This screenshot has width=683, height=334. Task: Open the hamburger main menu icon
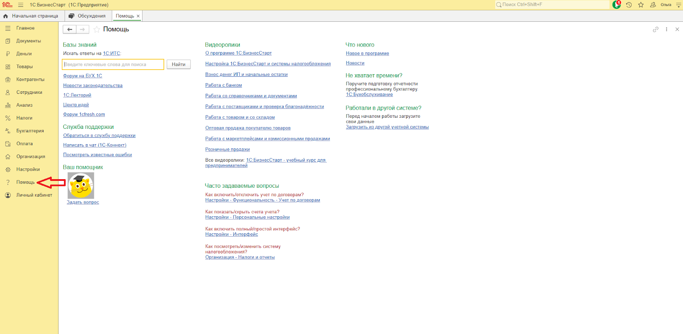[x=20, y=5]
